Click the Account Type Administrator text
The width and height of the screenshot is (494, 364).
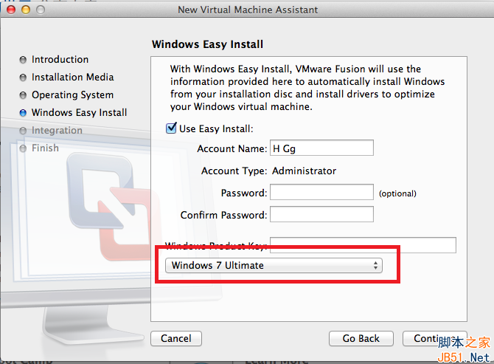tap(304, 171)
